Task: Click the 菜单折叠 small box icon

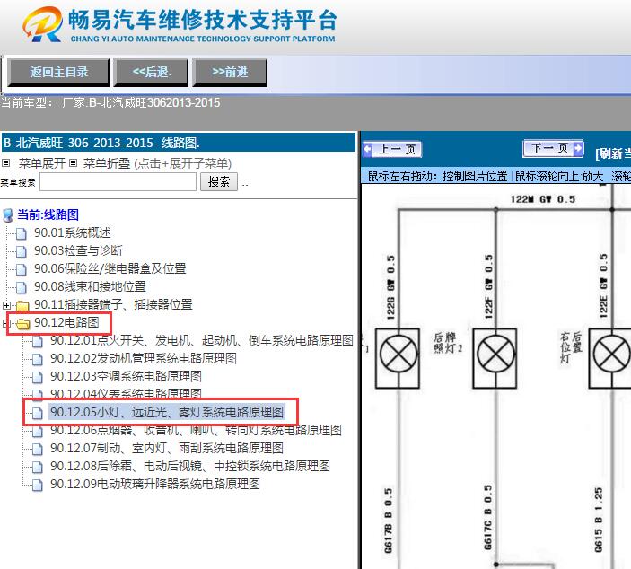Action: click(x=73, y=163)
